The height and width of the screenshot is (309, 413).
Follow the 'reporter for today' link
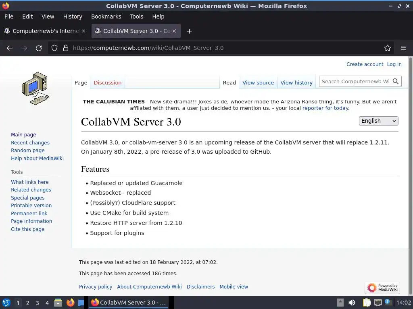pos(325,108)
